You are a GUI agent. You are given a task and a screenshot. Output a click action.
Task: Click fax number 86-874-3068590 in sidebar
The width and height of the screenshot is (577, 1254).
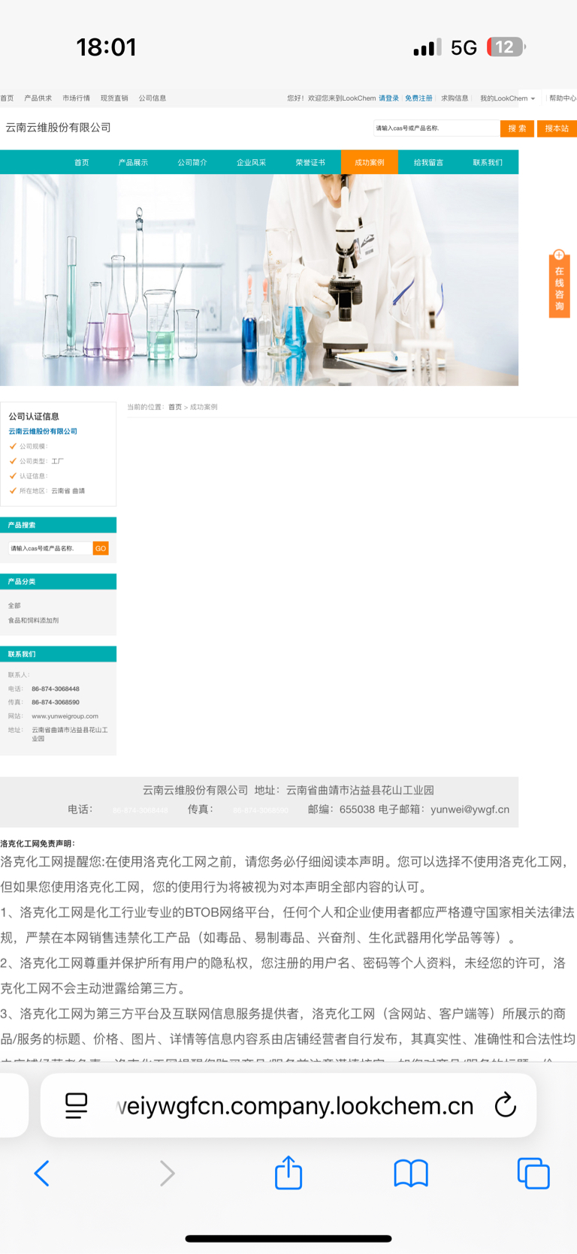coord(56,703)
